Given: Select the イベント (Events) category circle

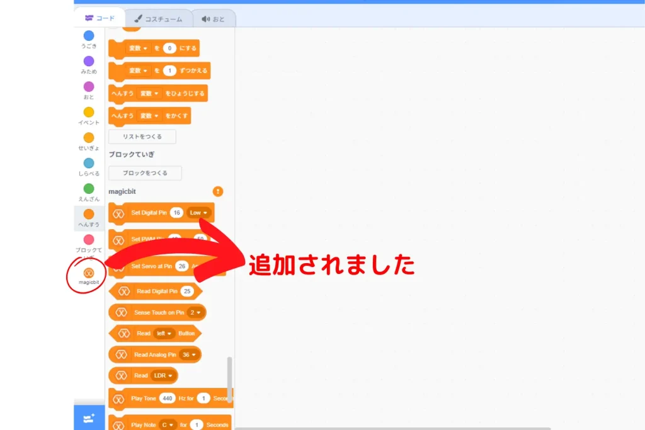Looking at the screenshot, I should click(x=89, y=112).
